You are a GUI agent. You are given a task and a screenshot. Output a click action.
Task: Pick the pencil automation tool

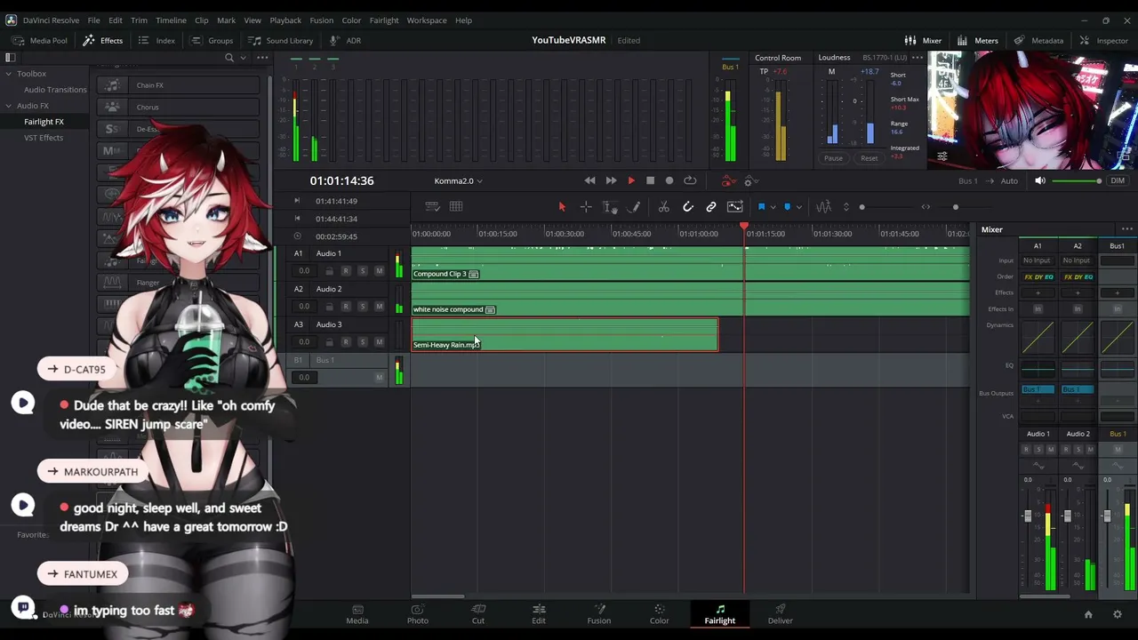click(x=635, y=207)
